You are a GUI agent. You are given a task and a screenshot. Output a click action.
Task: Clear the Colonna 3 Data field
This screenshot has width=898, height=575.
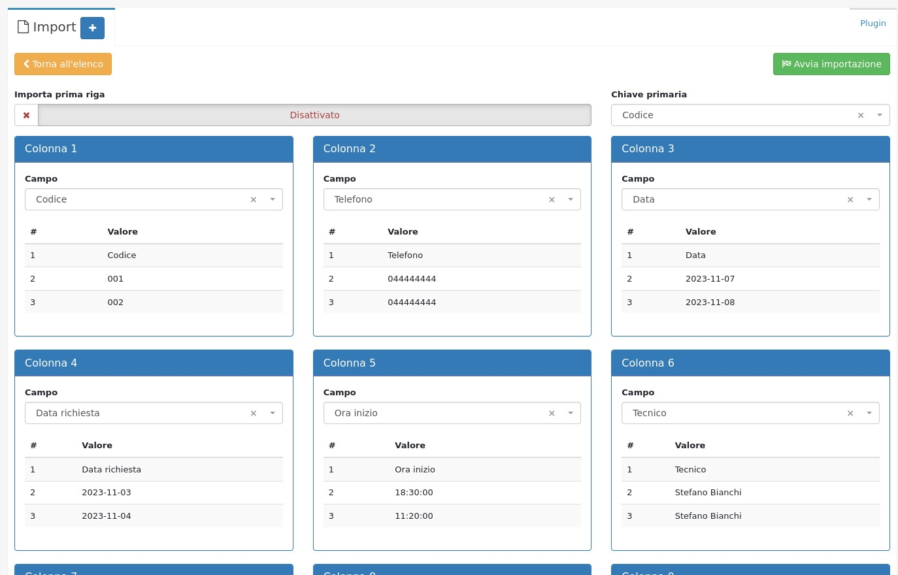coord(850,200)
